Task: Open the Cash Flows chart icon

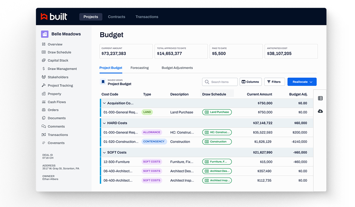Action: [44, 102]
